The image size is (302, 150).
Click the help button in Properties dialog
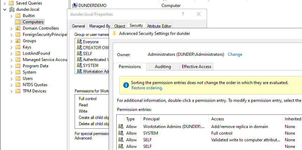183,14
